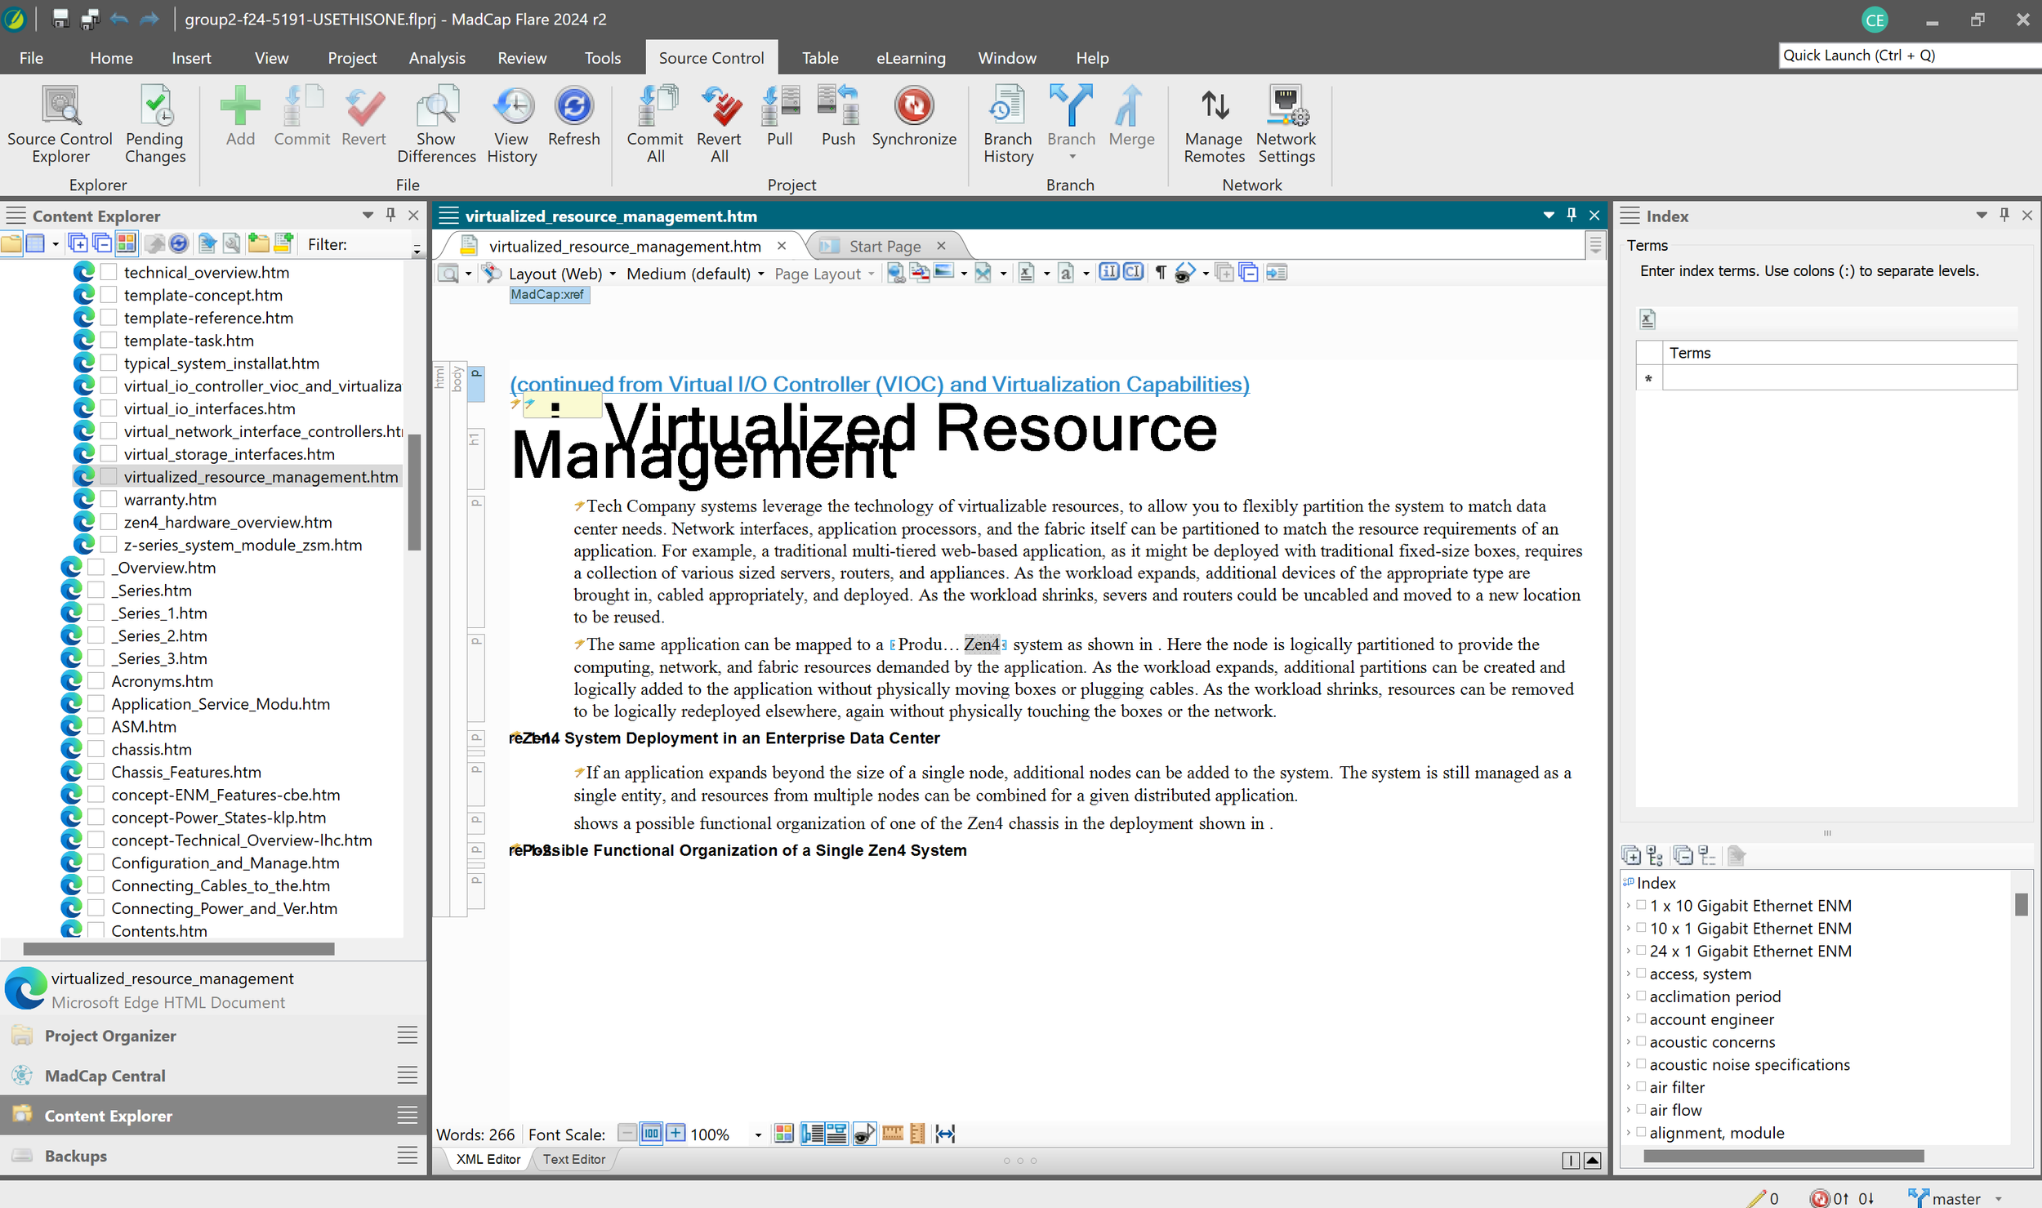Select Chassis_Features.htm file
The width and height of the screenshot is (2042, 1208).
click(186, 772)
